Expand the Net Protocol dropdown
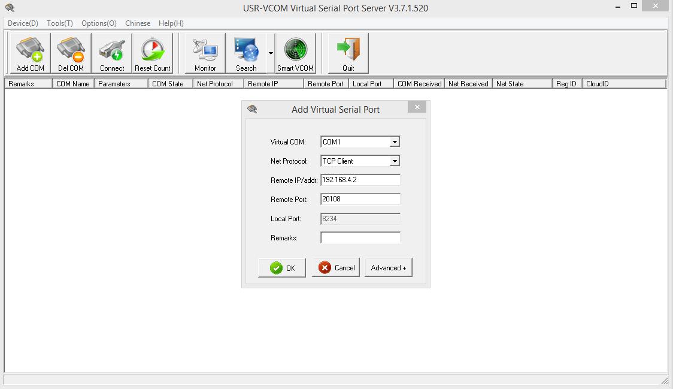Image resolution: width=673 pixels, height=389 pixels. coord(395,161)
